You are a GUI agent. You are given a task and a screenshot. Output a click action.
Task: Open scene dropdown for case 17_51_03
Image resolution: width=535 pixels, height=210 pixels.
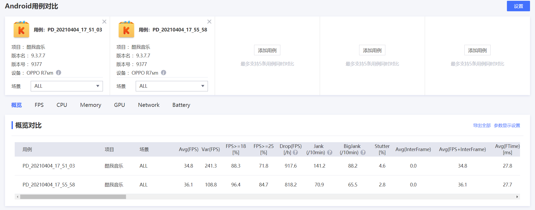(x=67, y=86)
